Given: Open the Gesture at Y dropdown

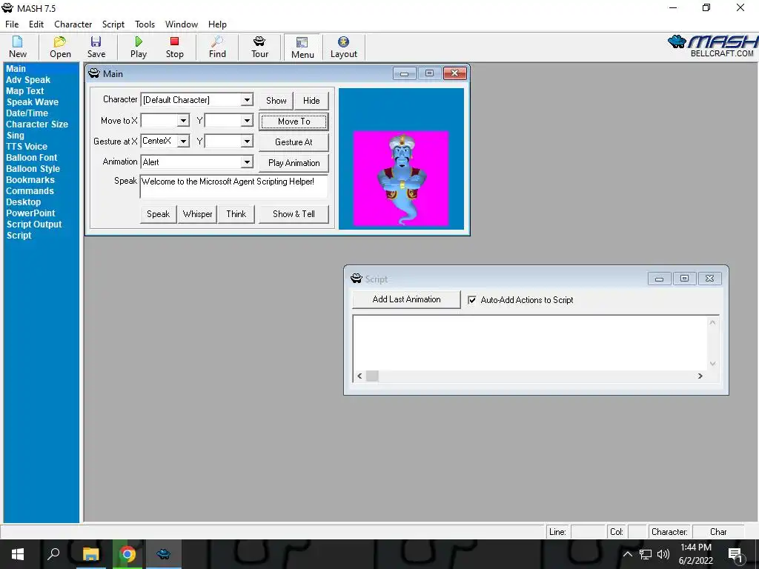Looking at the screenshot, I should (247, 142).
